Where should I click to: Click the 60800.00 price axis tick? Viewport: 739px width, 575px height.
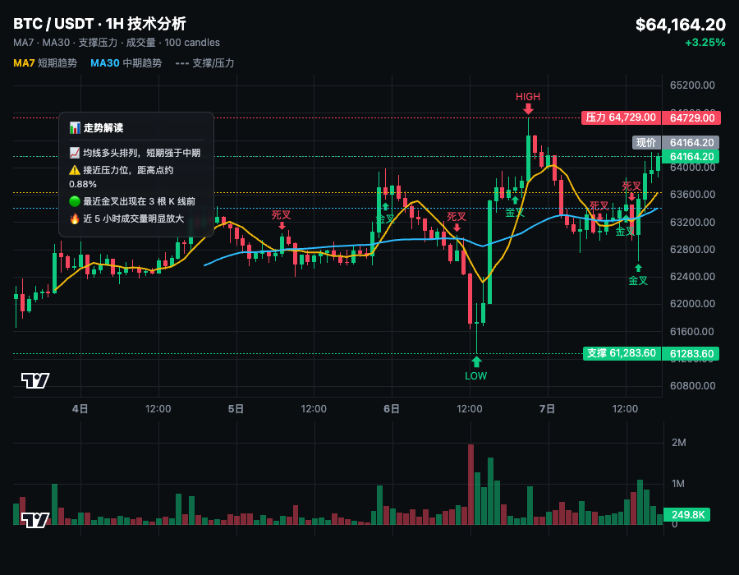tap(692, 386)
